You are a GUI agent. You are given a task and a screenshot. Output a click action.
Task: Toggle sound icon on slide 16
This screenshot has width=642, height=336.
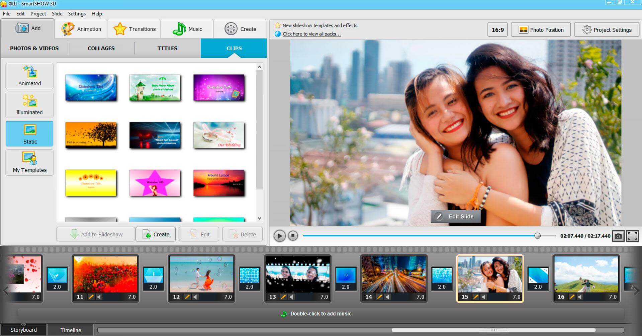(x=580, y=297)
